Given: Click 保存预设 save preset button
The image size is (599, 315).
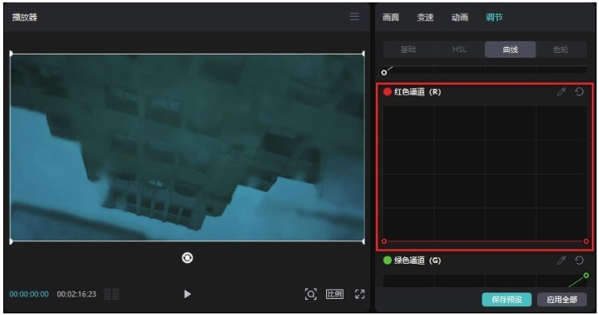Looking at the screenshot, I should pyautogui.click(x=507, y=299).
